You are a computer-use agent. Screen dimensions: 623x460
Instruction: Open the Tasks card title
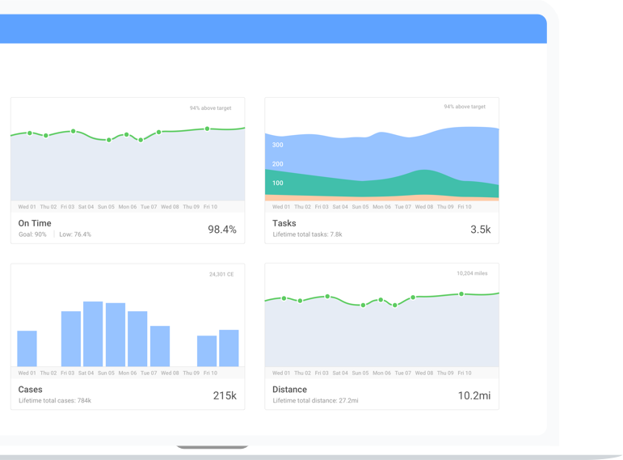coord(284,223)
